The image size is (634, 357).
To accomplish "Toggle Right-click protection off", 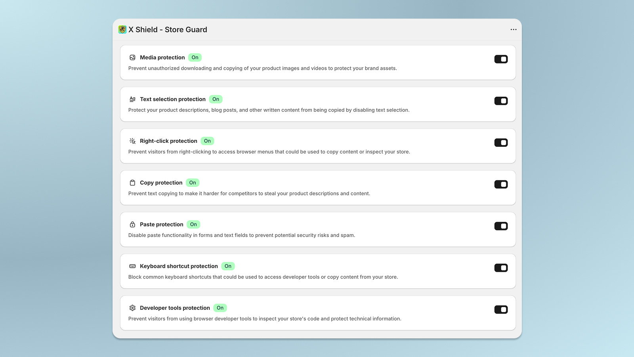I will [x=501, y=142].
